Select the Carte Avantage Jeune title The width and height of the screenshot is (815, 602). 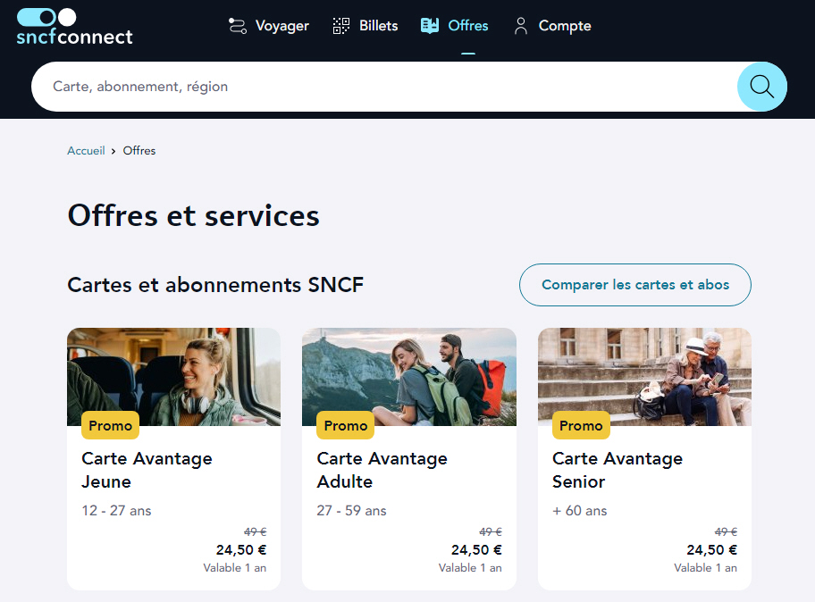coord(147,470)
